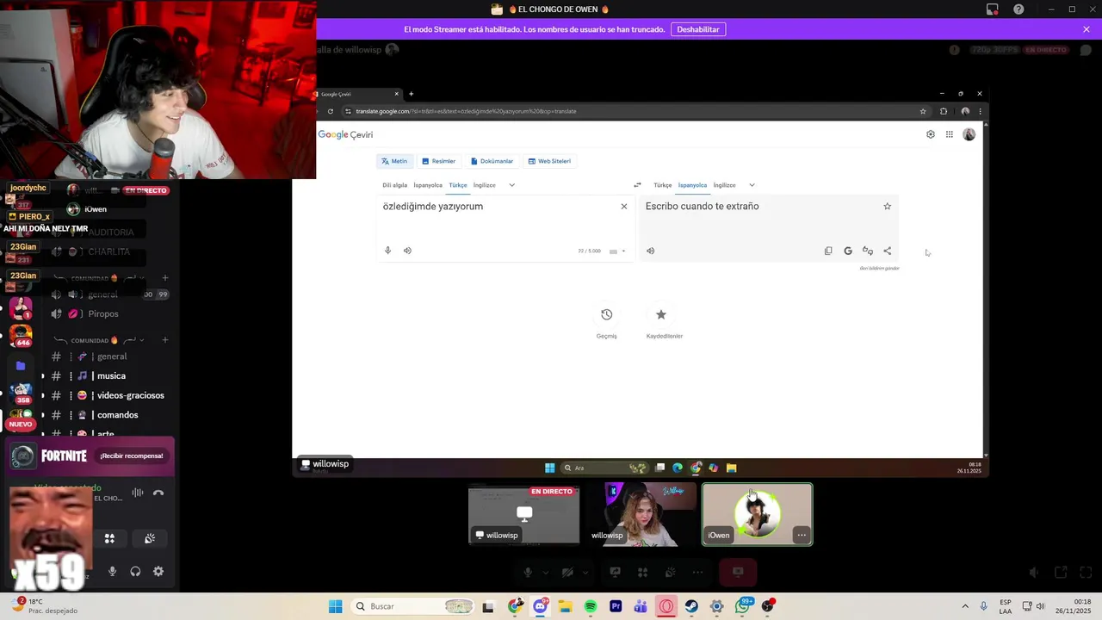Enter fullscreen for the call view

(x=1085, y=572)
